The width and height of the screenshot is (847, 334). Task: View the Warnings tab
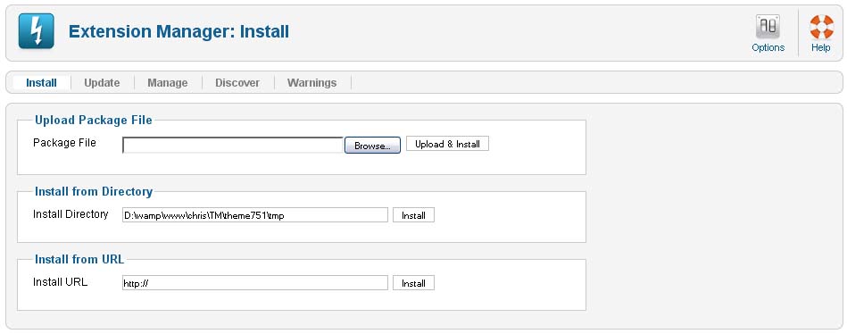pyautogui.click(x=311, y=83)
